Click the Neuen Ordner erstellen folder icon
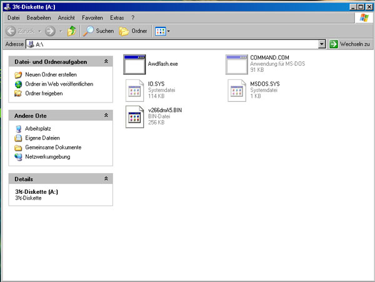Screen dimensions: 375x282 (x=18, y=75)
